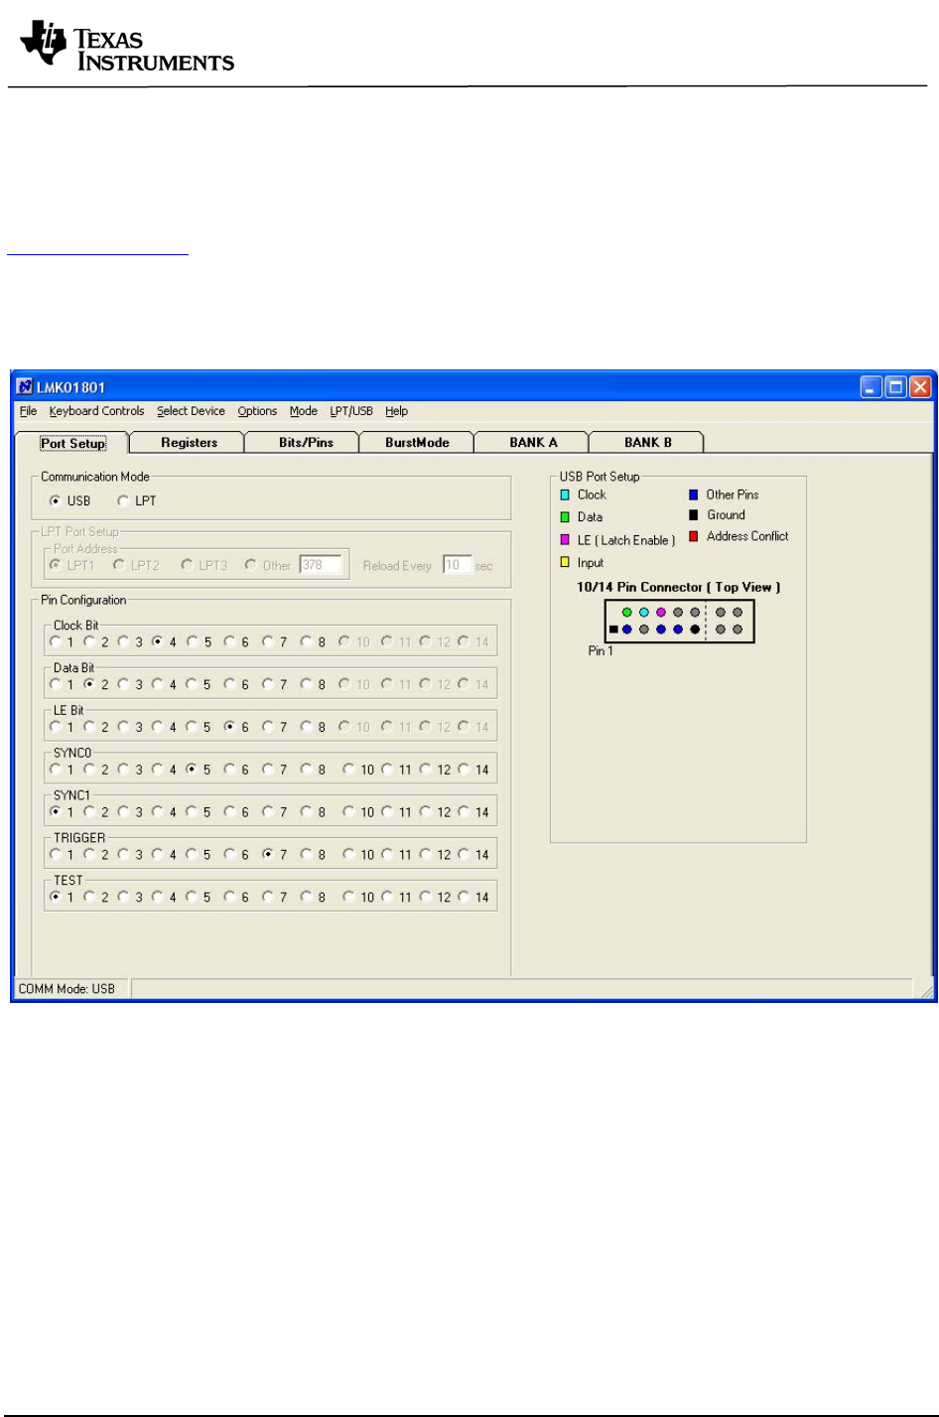The width and height of the screenshot is (939, 1417).
Task: Click the port address field showing 378
Action: [x=321, y=565]
